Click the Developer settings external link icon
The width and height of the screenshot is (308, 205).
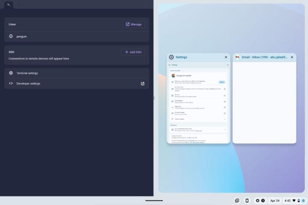(x=142, y=83)
